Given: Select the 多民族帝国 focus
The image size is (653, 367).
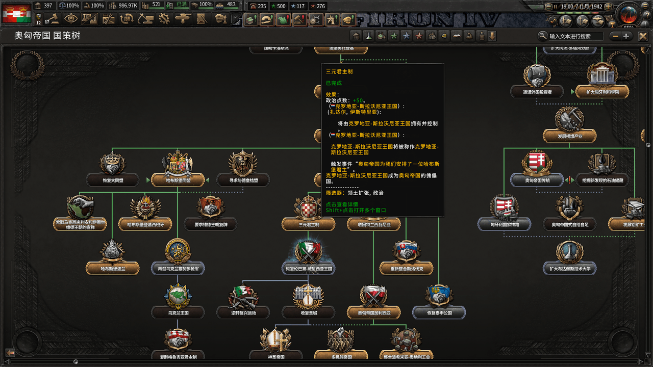Looking at the screenshot, I should coord(341,344).
